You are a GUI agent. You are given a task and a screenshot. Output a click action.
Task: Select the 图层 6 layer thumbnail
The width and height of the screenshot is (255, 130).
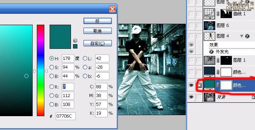click(x=210, y=26)
